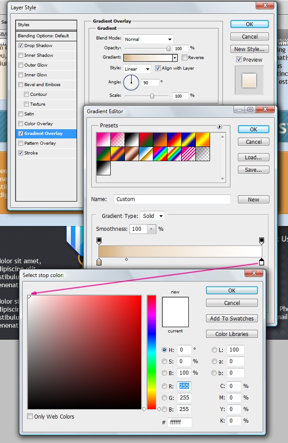Select Drop Shadow in the Styles list

click(x=38, y=46)
